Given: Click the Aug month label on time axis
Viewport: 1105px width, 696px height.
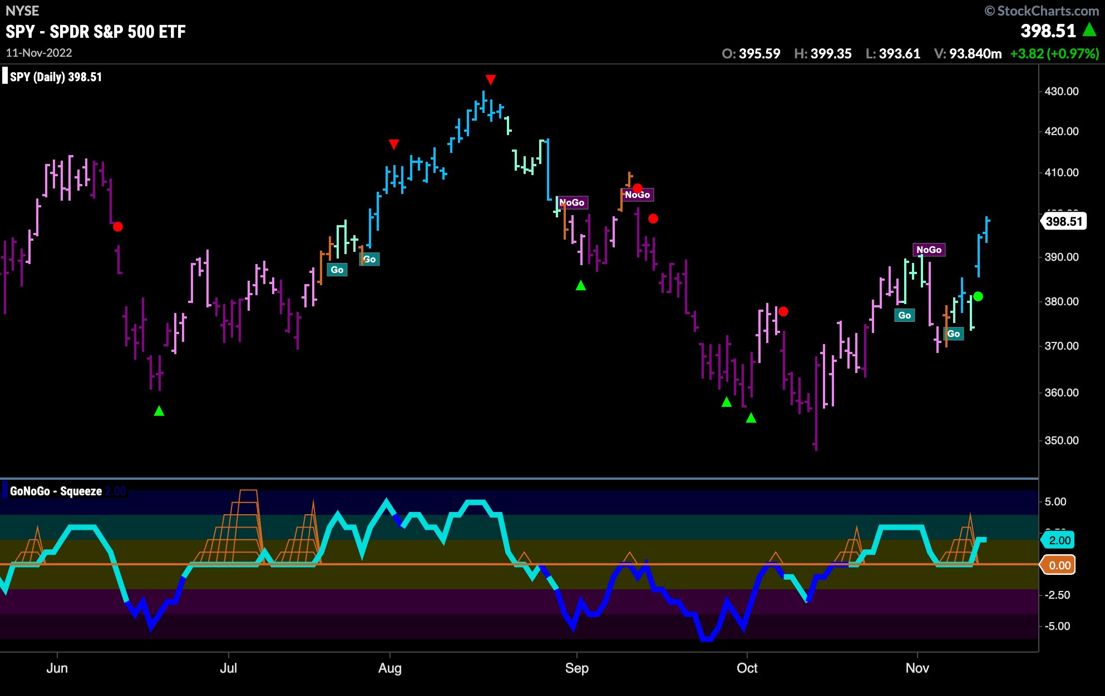Looking at the screenshot, I should [x=390, y=668].
